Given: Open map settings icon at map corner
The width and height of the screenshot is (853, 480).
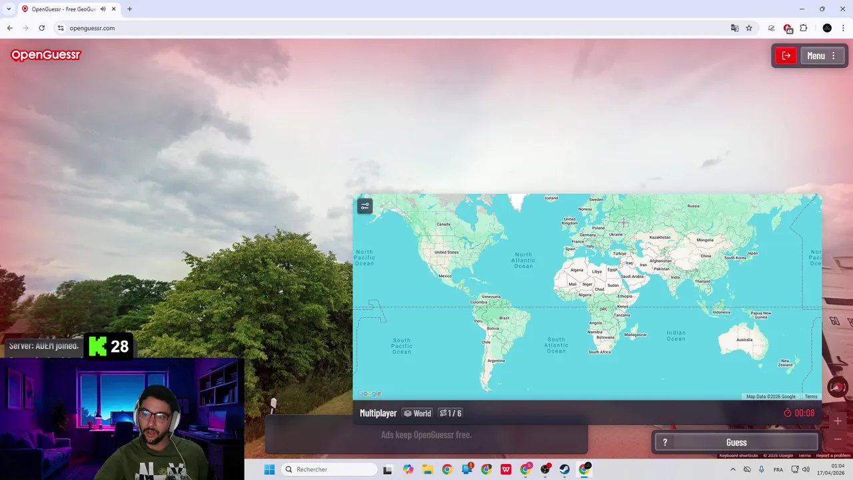Looking at the screenshot, I should (x=365, y=206).
